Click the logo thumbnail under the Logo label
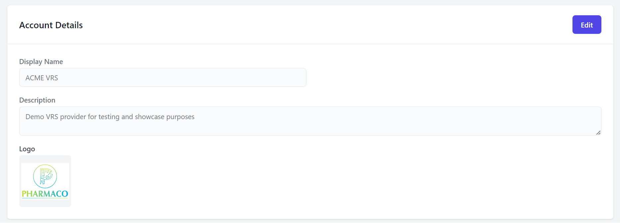 pos(45,181)
